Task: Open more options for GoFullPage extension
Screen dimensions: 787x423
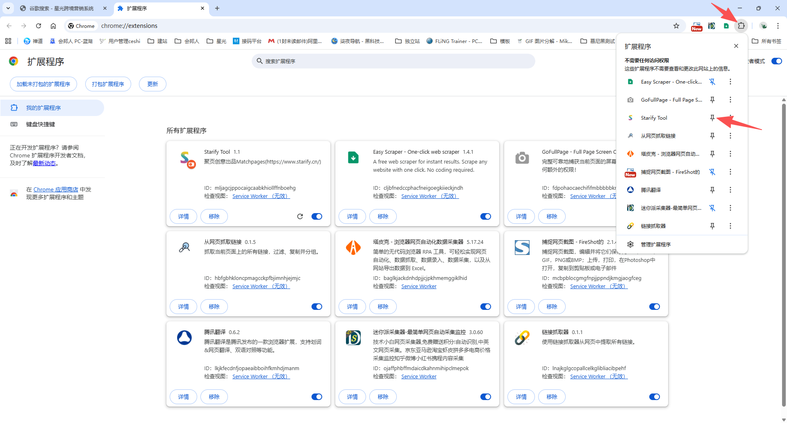Action: coord(730,100)
